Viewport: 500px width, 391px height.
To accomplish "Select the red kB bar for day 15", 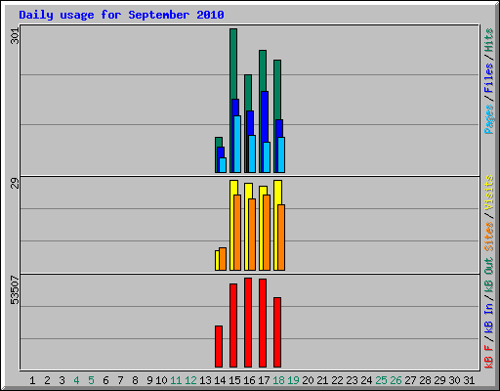I will point(233,326).
